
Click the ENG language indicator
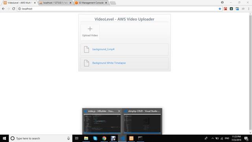[227, 138]
